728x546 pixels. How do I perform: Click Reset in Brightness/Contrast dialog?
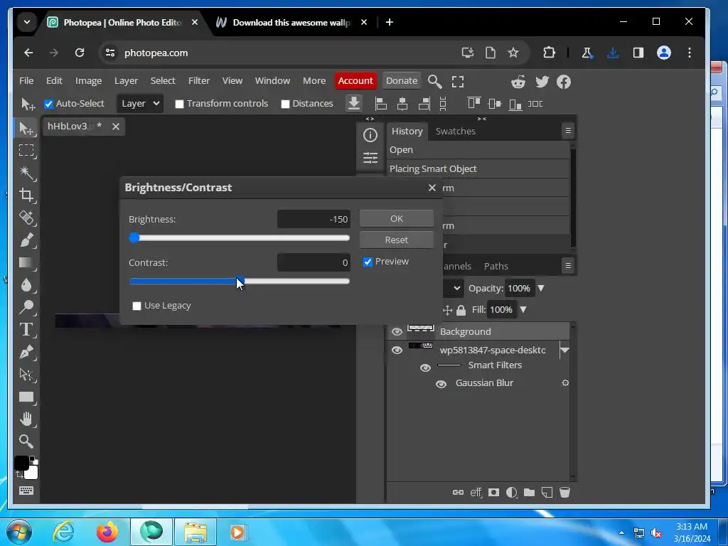(x=397, y=240)
